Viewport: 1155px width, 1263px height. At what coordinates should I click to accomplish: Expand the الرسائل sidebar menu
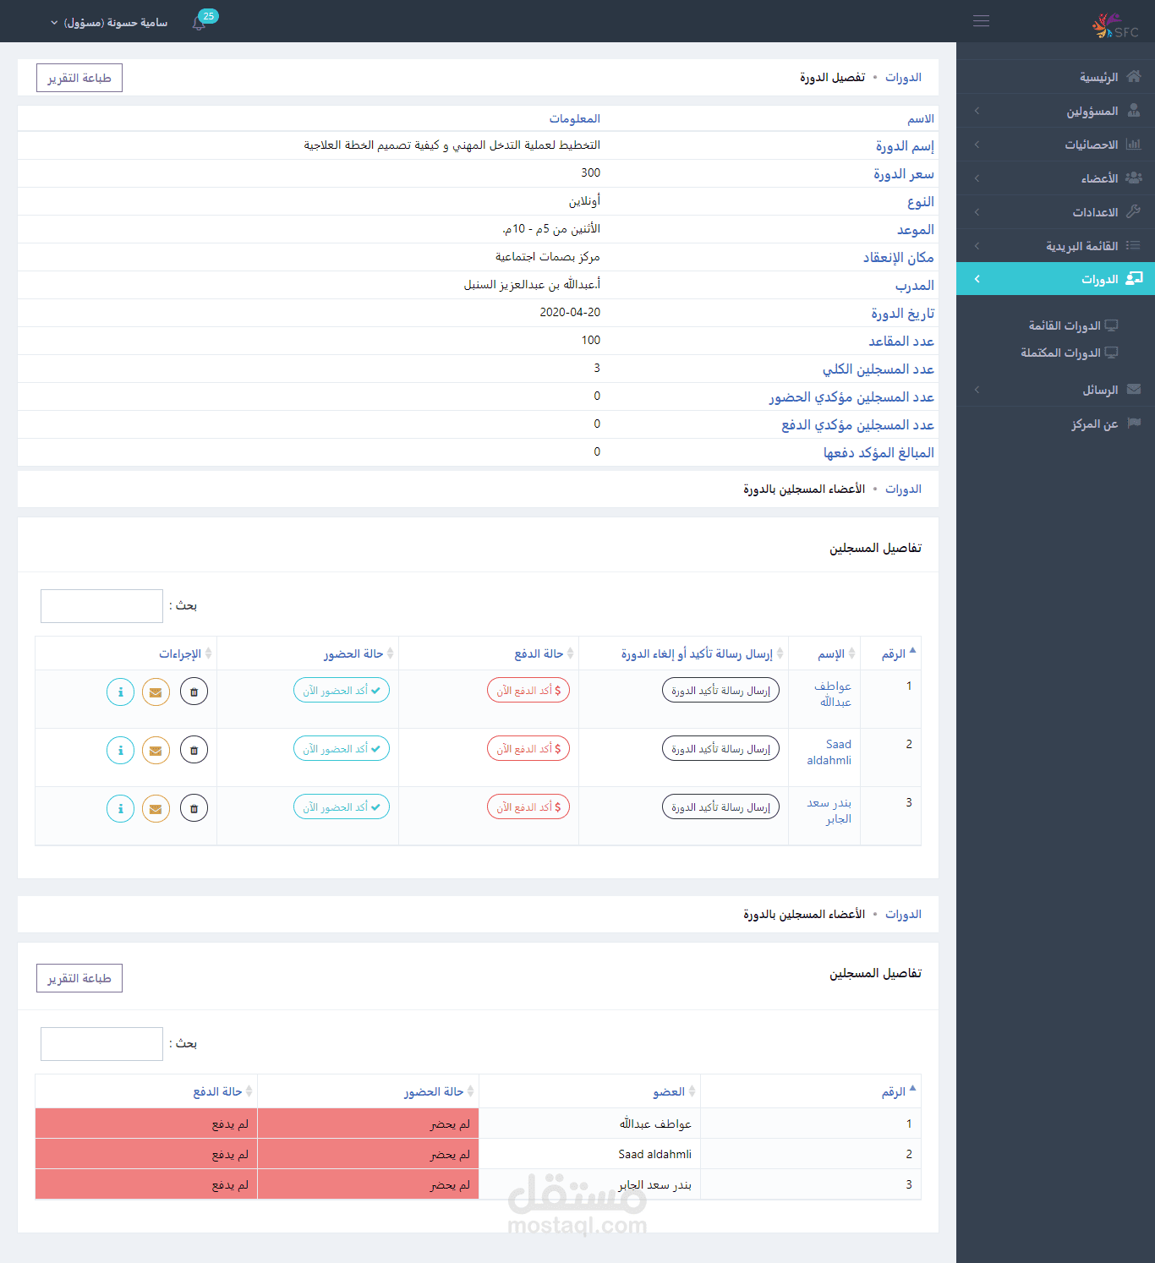coord(1055,390)
